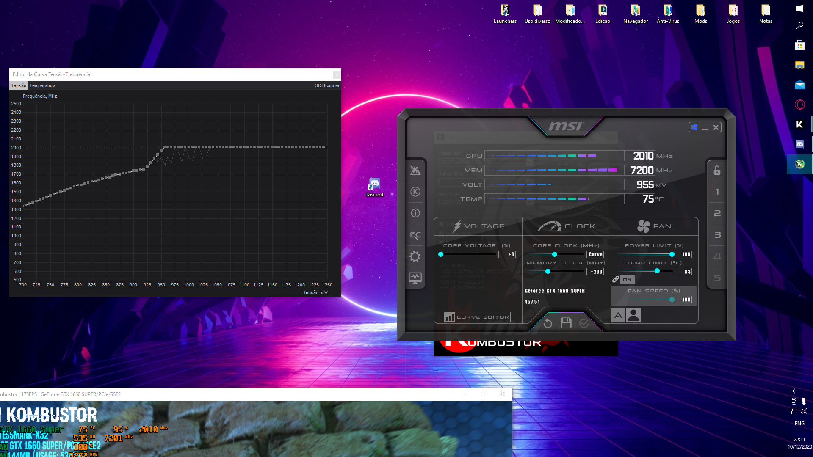This screenshot has height=457, width=813.
Task: Click the GeForce GTX 1660 SUPER GPU name
Action: (555, 291)
